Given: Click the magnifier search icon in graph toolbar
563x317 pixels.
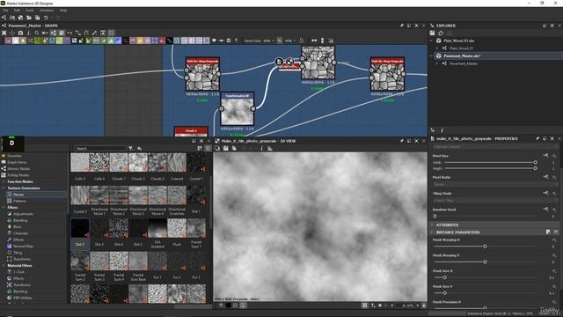Looking at the screenshot, I should click(37, 33).
